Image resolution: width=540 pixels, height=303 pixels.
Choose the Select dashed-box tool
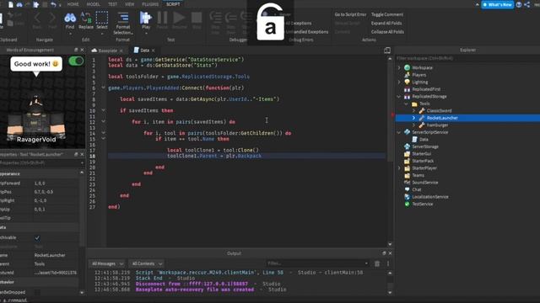102,18
